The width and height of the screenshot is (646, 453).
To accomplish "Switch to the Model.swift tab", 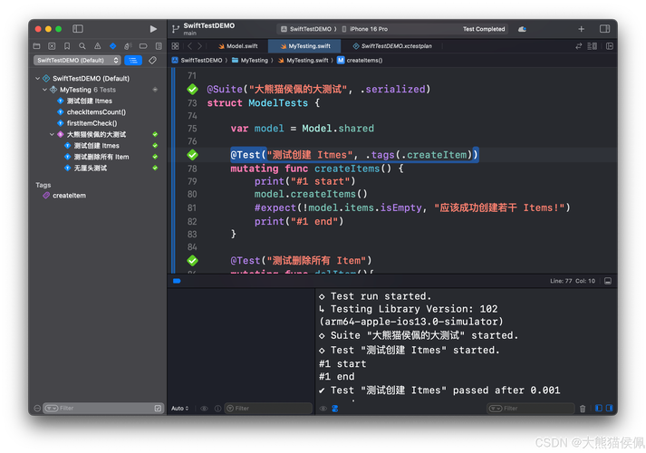I will [x=237, y=46].
